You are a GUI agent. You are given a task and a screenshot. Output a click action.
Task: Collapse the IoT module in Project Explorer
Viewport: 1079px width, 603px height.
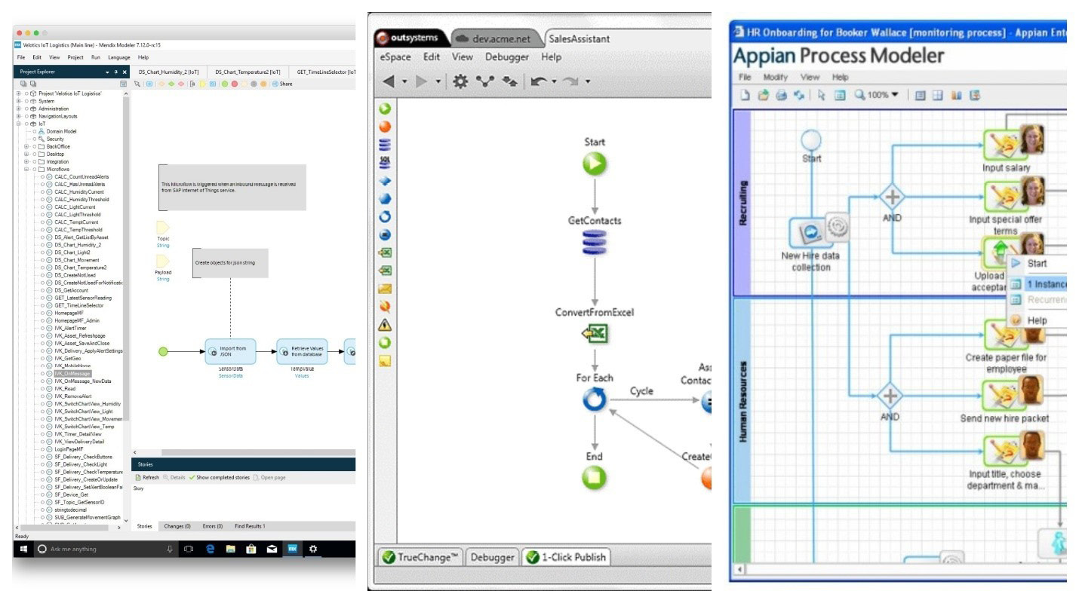19,124
